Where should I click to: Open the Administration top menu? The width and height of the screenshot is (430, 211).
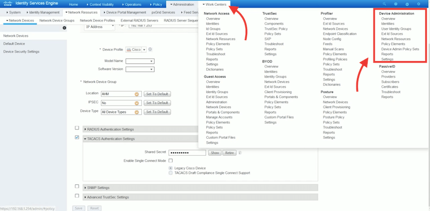click(182, 5)
